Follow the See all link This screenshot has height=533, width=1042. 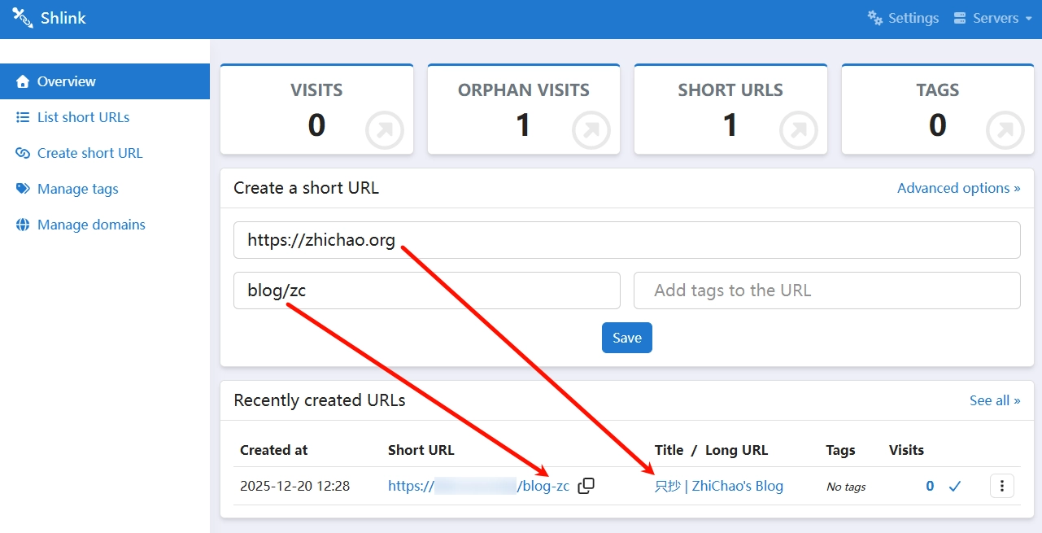point(994,400)
